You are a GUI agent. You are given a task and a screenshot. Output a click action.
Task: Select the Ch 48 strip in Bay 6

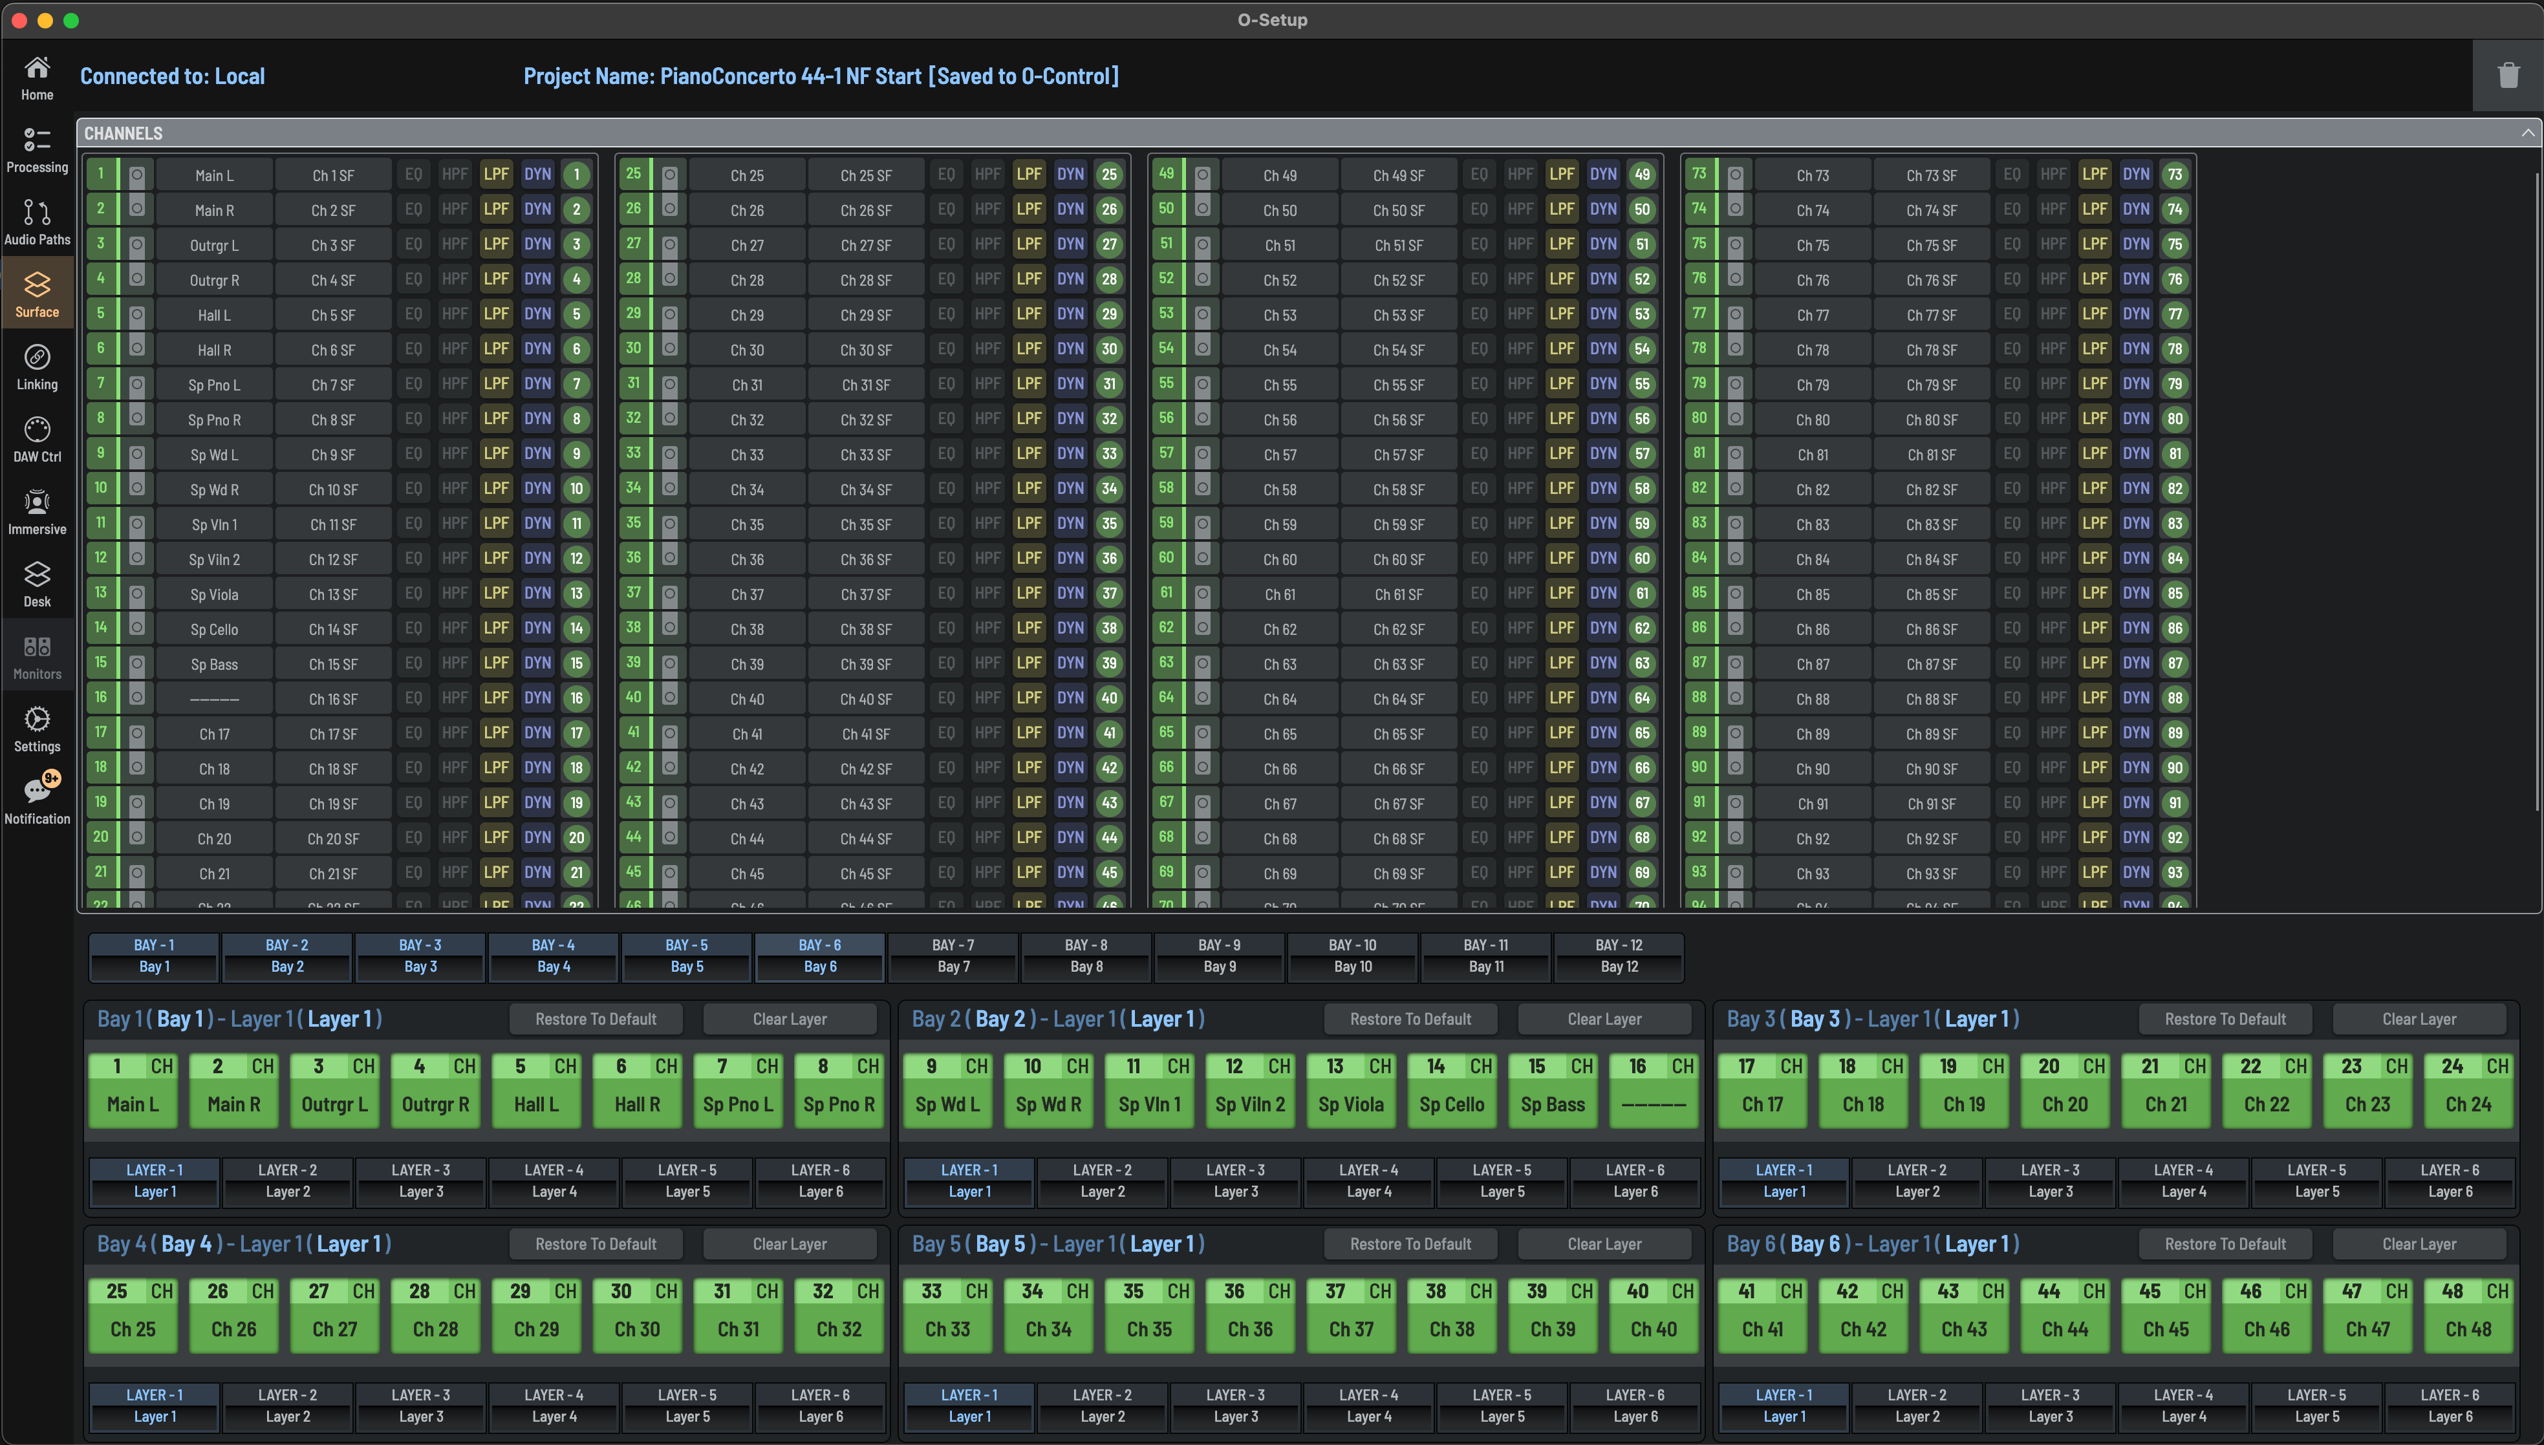click(x=2468, y=1316)
